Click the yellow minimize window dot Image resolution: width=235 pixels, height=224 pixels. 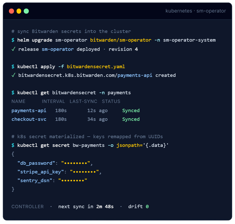19,11
